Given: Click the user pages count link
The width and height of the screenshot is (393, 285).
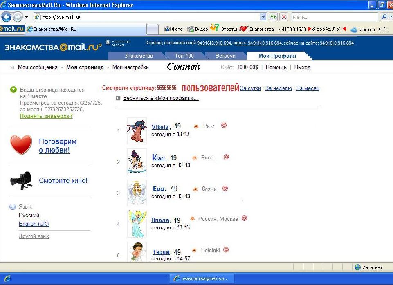Looking at the screenshot, I should [214, 43].
